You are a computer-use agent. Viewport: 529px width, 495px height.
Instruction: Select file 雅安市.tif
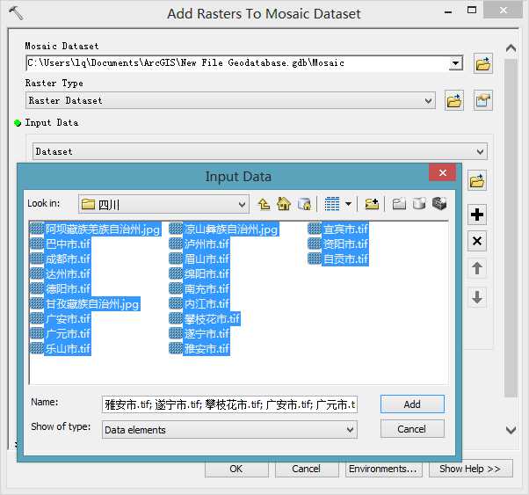coord(199,348)
